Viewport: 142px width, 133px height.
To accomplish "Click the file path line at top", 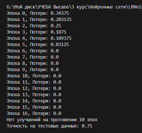I will (x=74, y=7).
